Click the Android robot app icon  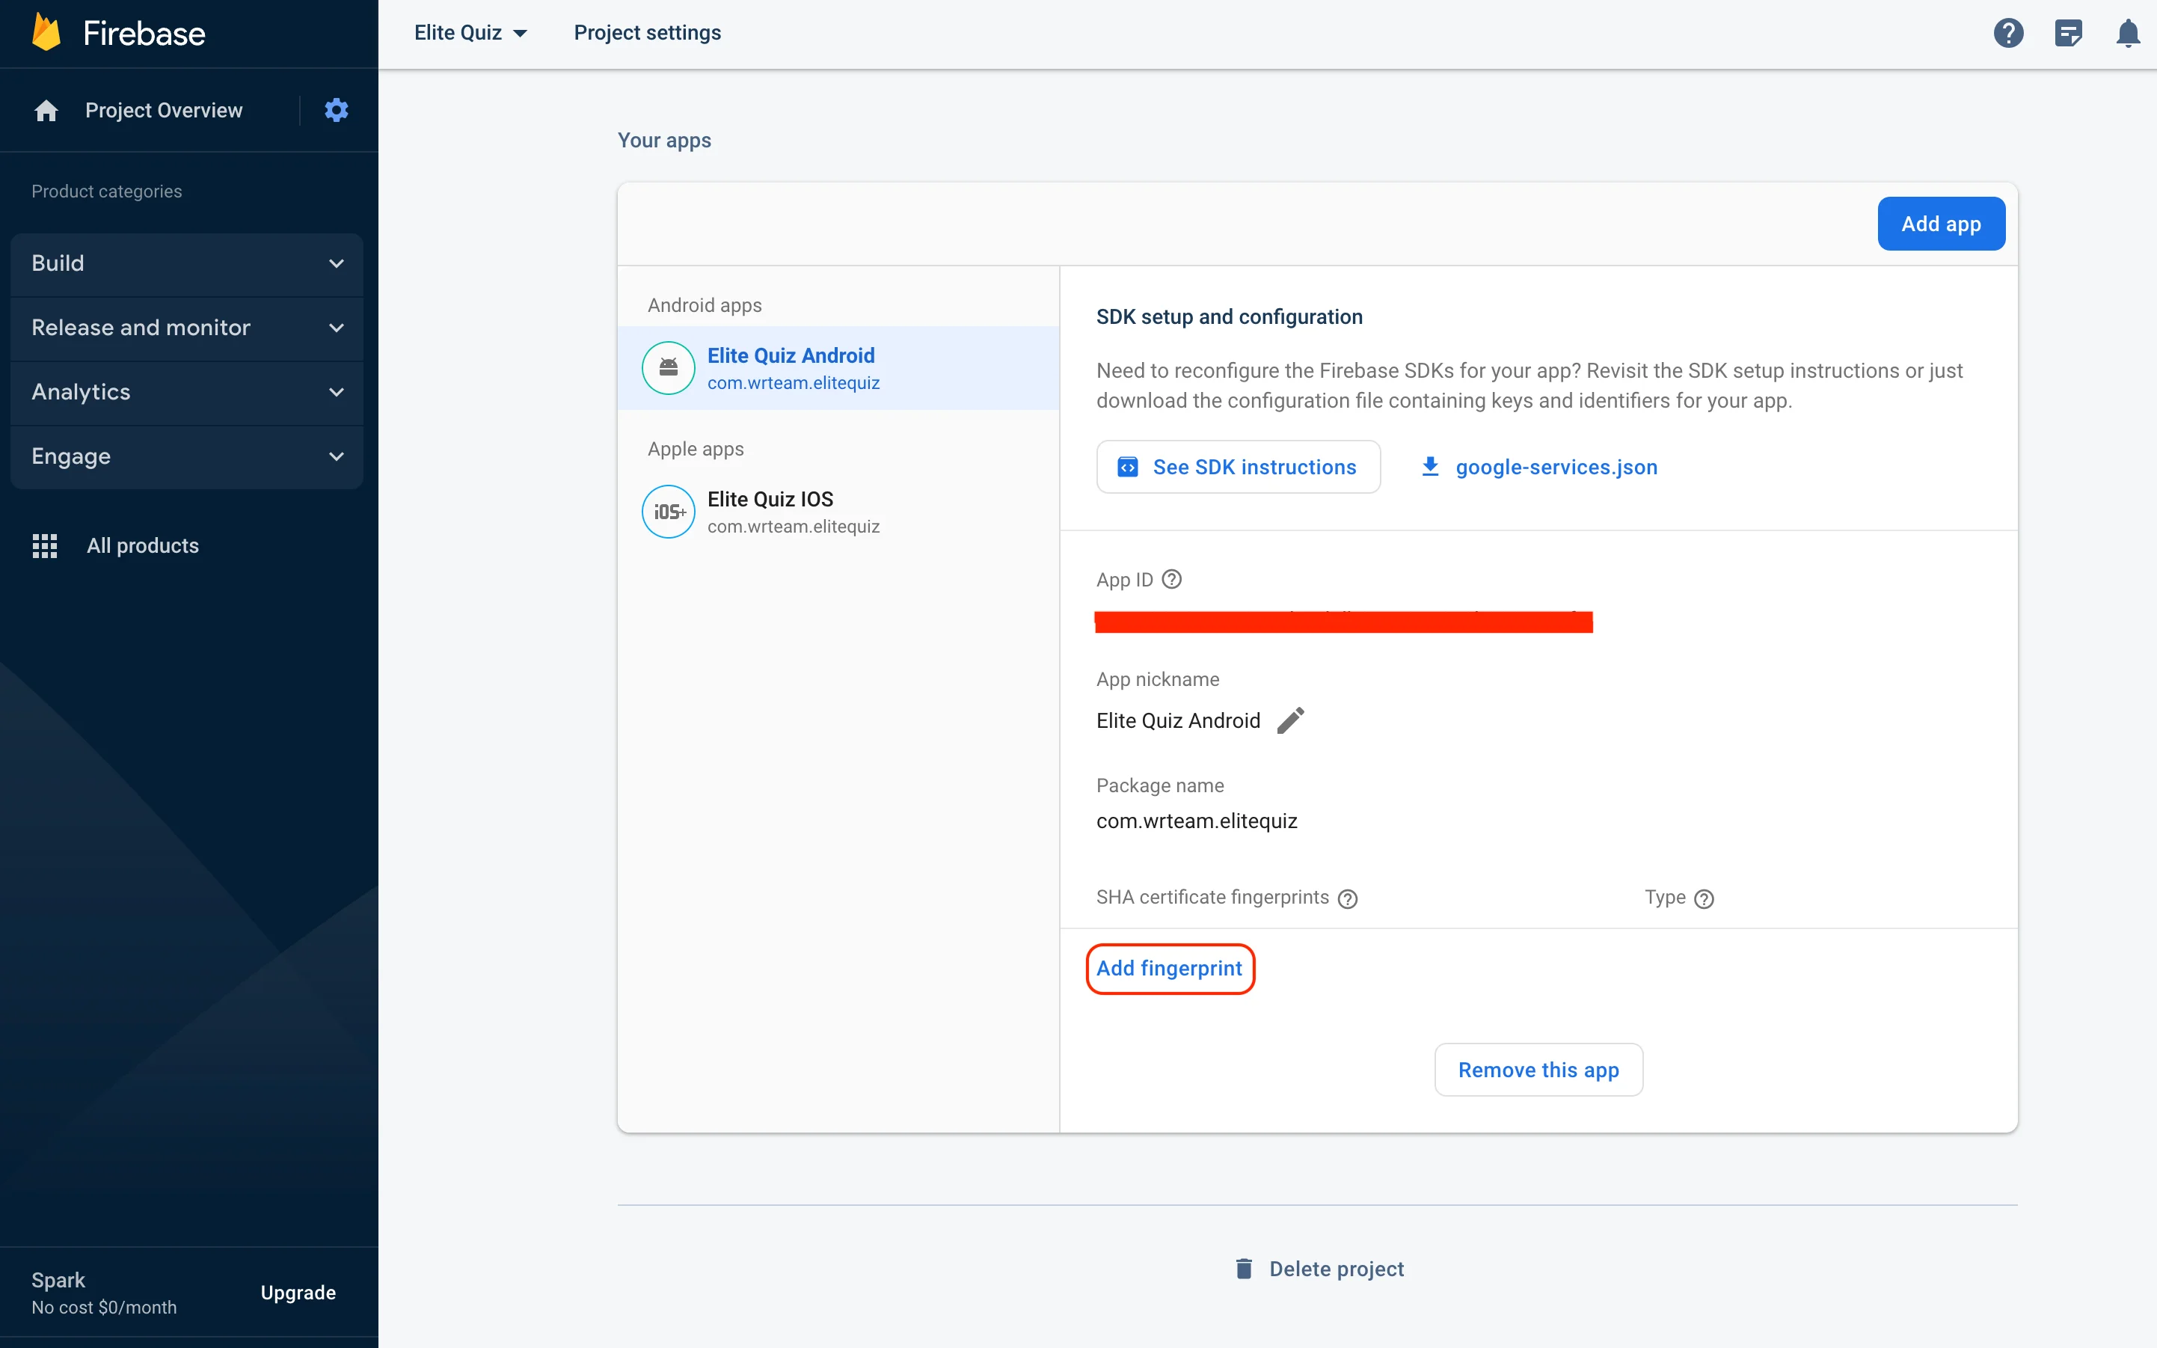[x=669, y=367]
